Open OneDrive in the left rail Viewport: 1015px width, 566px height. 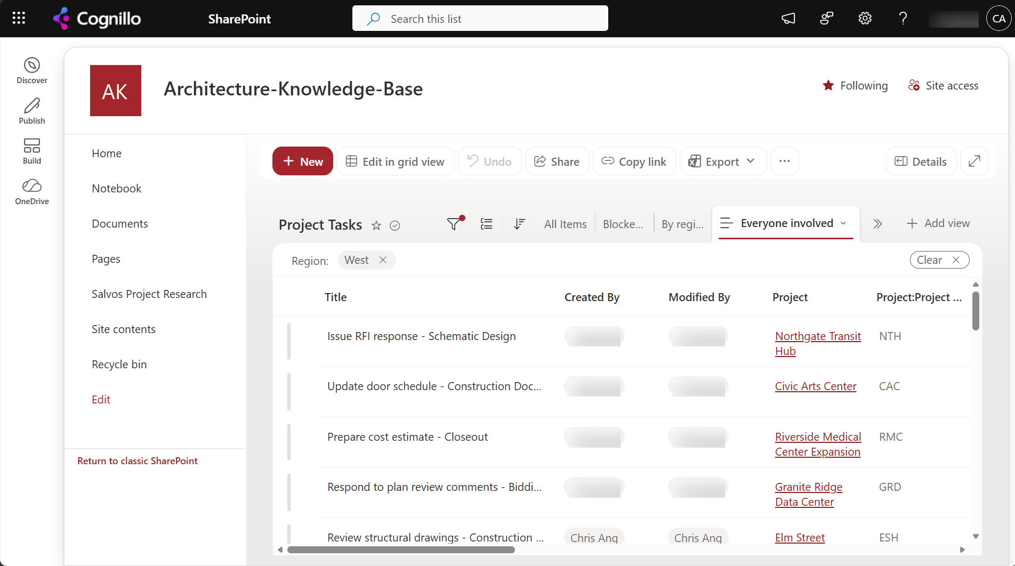pyautogui.click(x=32, y=192)
